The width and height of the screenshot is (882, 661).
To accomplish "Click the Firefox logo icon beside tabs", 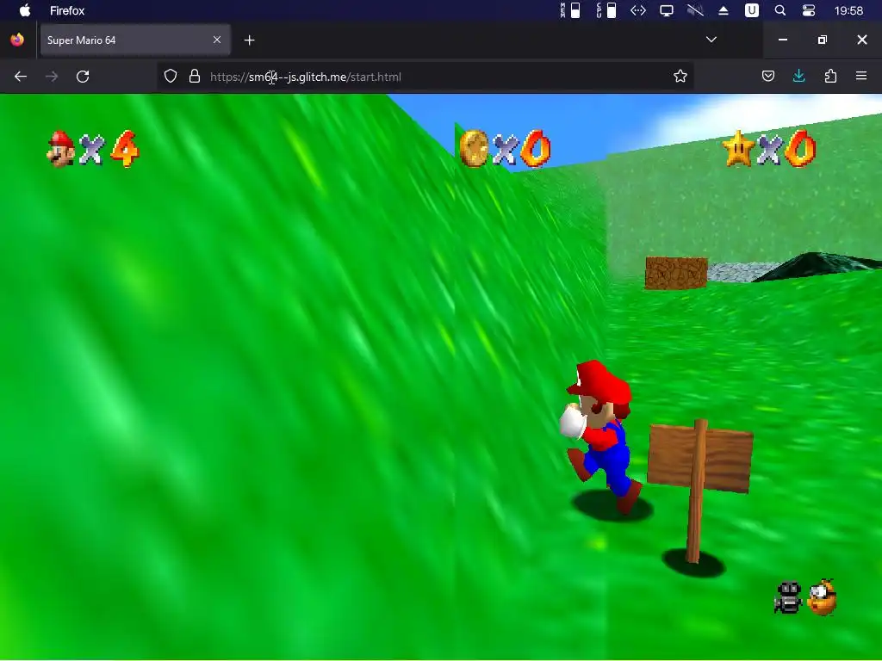I will (x=17, y=40).
